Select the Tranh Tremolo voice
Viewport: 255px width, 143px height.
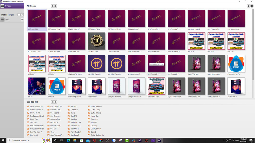click(x=95, y=107)
